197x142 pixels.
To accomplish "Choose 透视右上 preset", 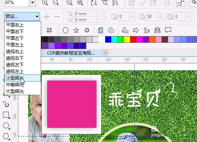I will 23,52.
